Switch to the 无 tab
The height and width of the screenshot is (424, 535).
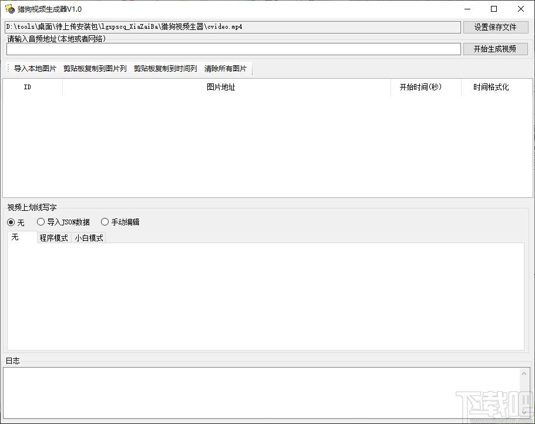point(22,237)
